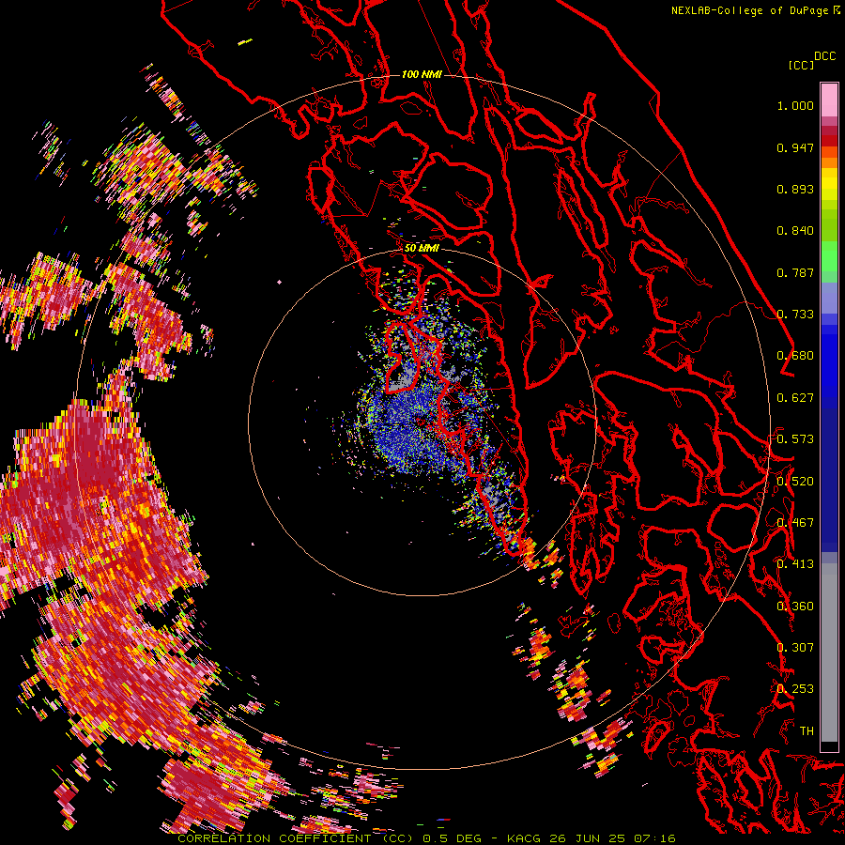Click the 0.360 scale value

[795, 607]
